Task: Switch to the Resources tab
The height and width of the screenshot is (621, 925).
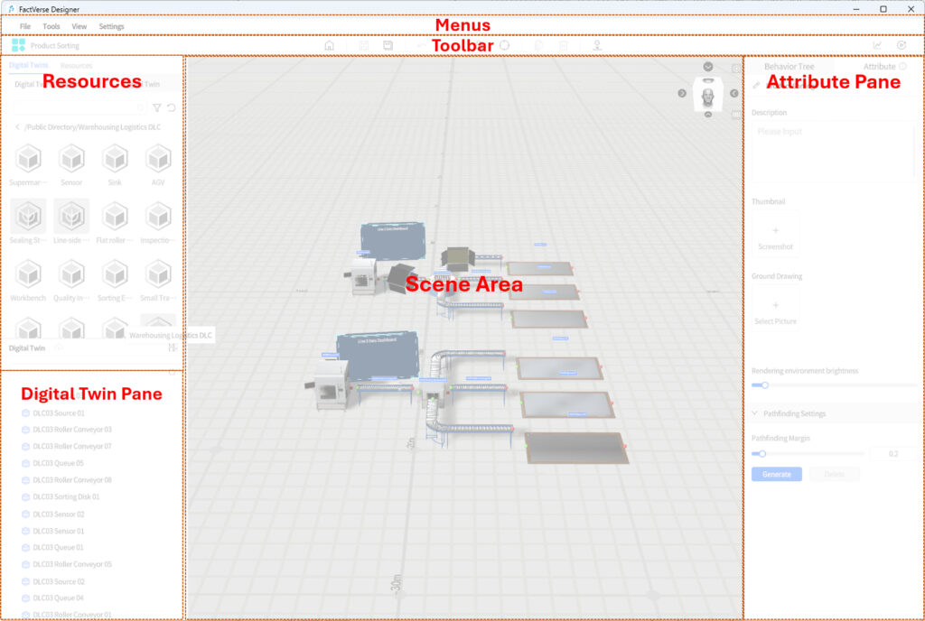Action: pyautogui.click(x=76, y=65)
